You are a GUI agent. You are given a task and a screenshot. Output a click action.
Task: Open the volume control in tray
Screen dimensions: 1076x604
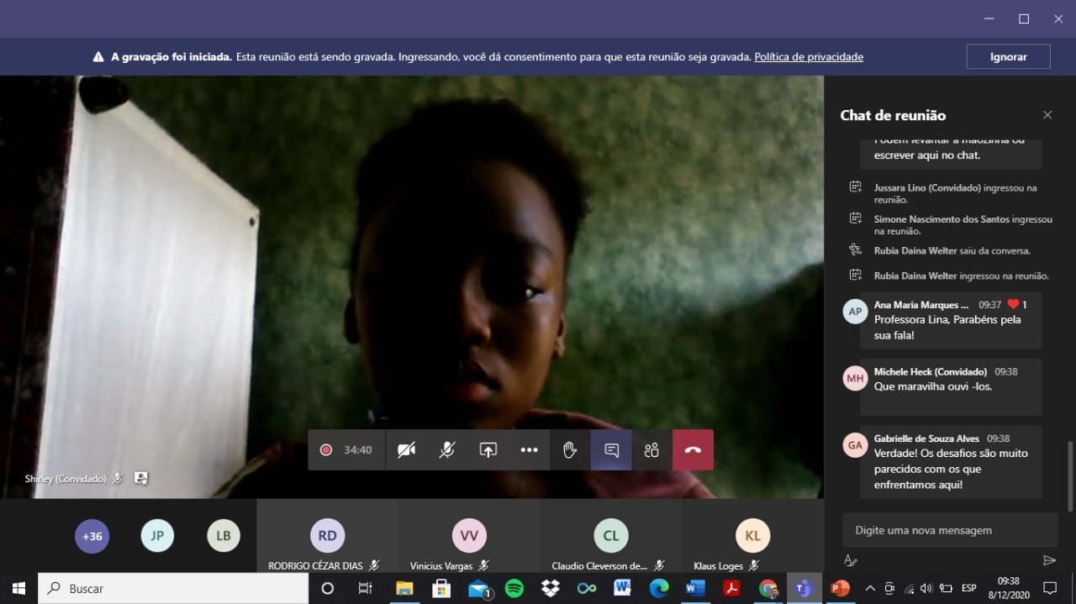[x=926, y=588]
